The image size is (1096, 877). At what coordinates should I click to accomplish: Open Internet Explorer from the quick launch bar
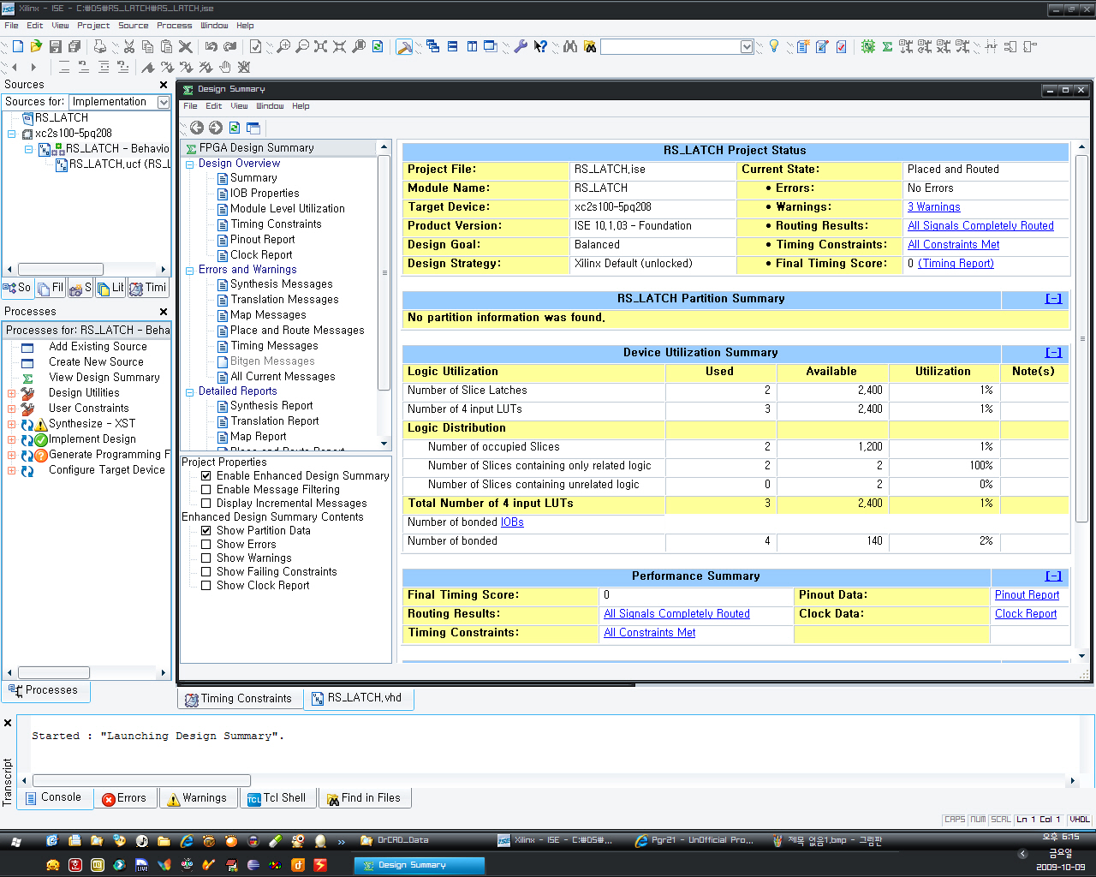point(187,841)
